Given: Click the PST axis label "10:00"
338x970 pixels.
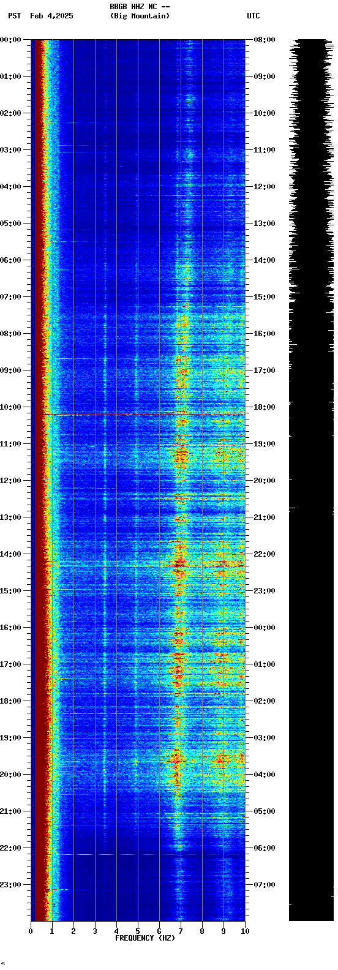Looking at the screenshot, I should pos(10,407).
